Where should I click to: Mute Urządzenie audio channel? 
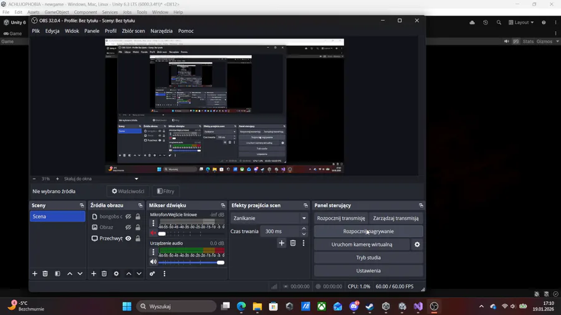(153, 262)
